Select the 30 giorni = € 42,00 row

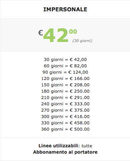(x=65, y=60)
